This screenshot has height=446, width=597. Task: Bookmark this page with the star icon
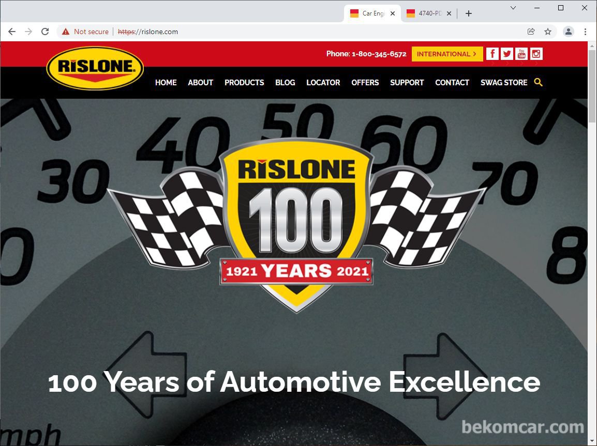pyautogui.click(x=548, y=32)
